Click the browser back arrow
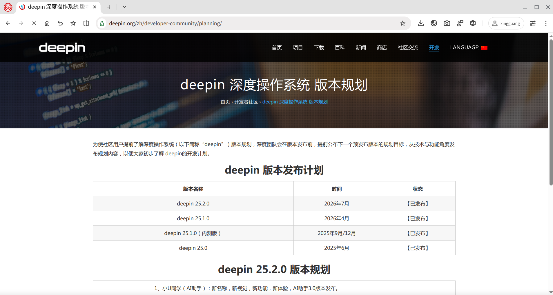Screen dimensions: 553x295 (x=8, y=23)
